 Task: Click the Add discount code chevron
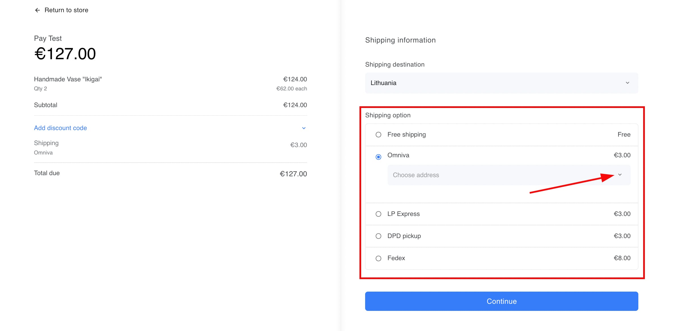(304, 128)
